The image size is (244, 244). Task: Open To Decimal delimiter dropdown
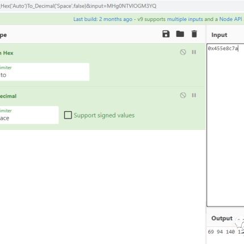coord(29,115)
